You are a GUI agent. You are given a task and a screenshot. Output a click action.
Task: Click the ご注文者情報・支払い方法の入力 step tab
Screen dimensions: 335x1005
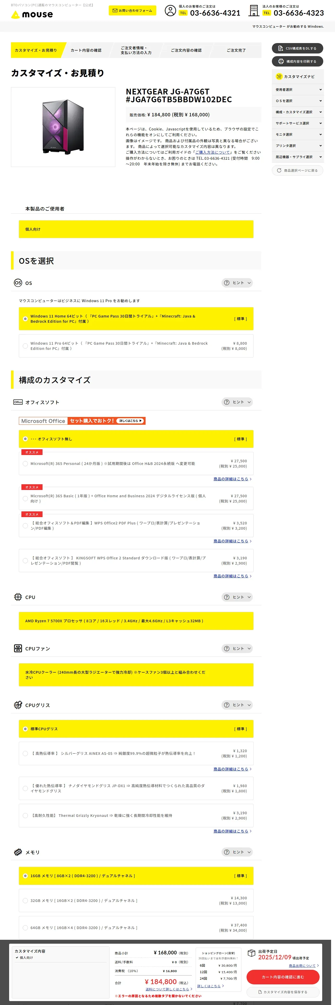pos(136,50)
